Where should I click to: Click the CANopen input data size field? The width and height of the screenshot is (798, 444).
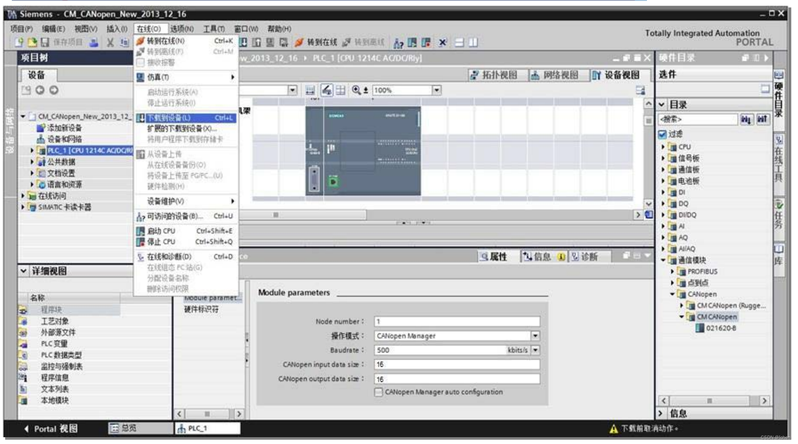457,364
